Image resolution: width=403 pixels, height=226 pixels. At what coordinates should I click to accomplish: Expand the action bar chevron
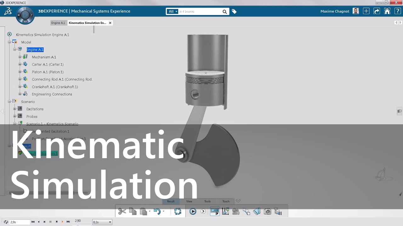click(238, 201)
